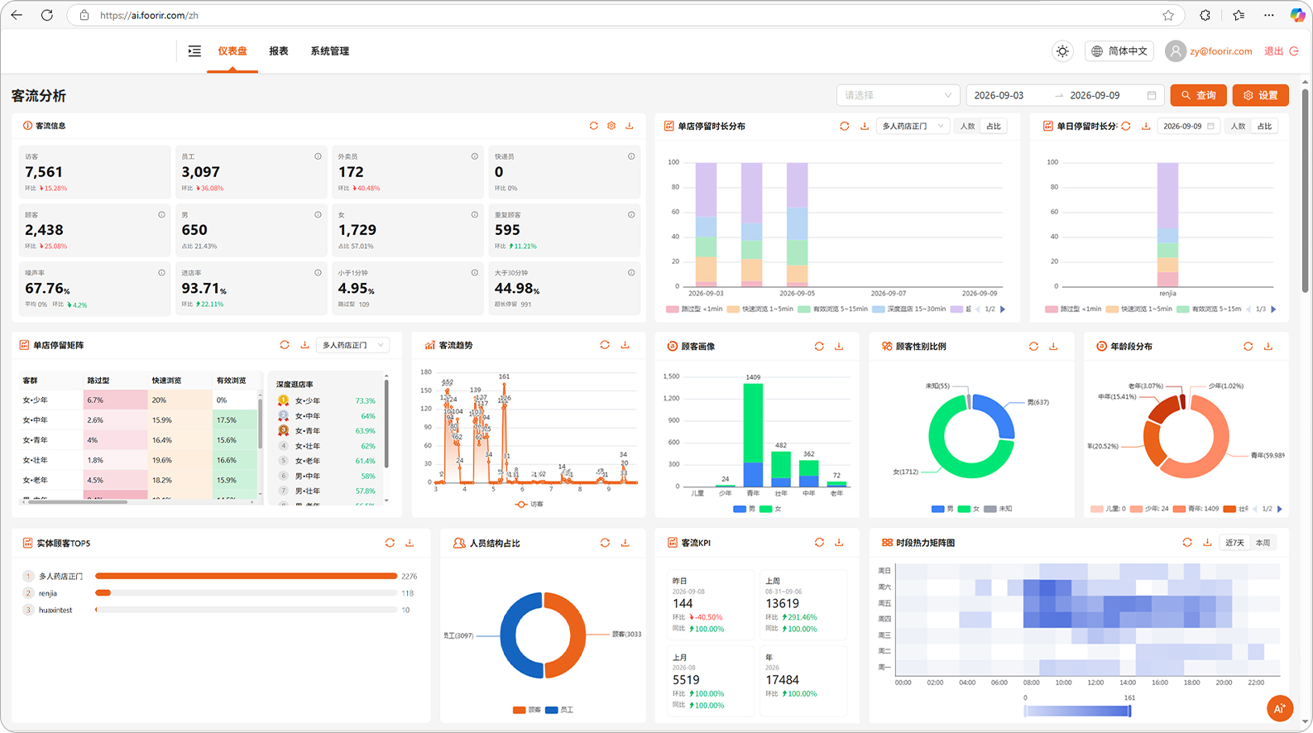Go to next legend page in 单店停留时长分布
Screen dimensions: 1313x733
coord(1003,309)
